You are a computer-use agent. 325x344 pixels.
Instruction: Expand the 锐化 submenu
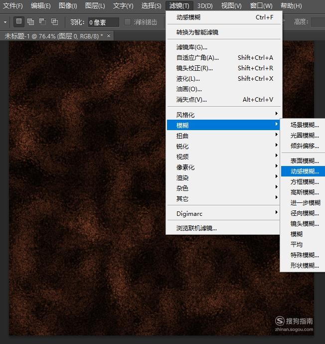[x=223, y=146]
